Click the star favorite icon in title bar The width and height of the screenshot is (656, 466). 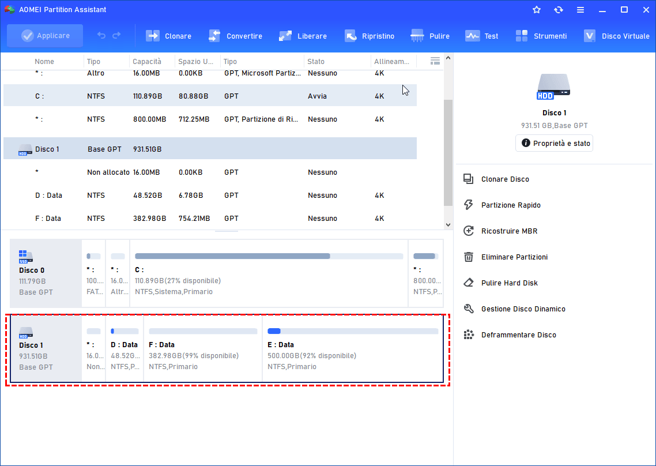537,10
